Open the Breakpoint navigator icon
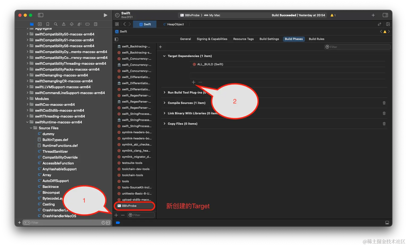Viewport: 407px width, 246px height. point(88,24)
